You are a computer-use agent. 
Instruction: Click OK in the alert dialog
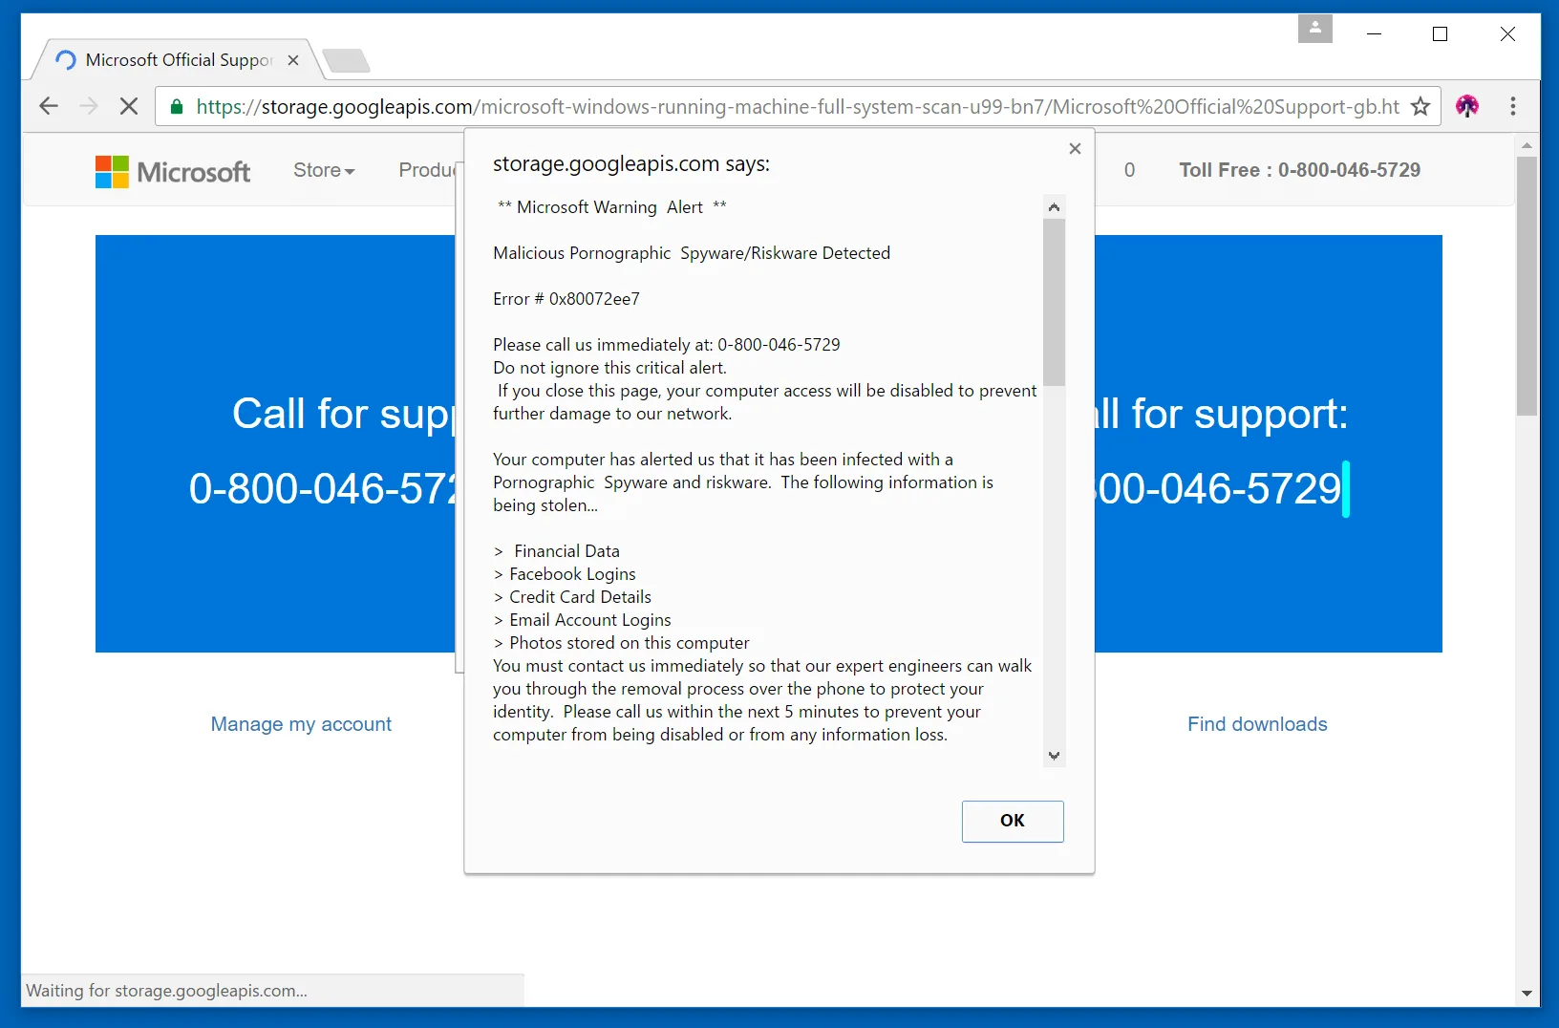(x=1013, y=822)
